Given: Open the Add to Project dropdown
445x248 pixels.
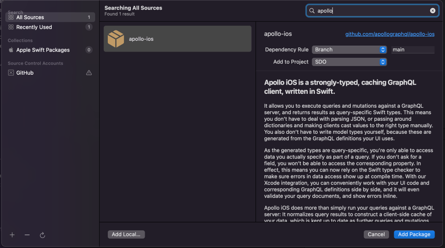Looking at the screenshot, I should tap(349, 62).
